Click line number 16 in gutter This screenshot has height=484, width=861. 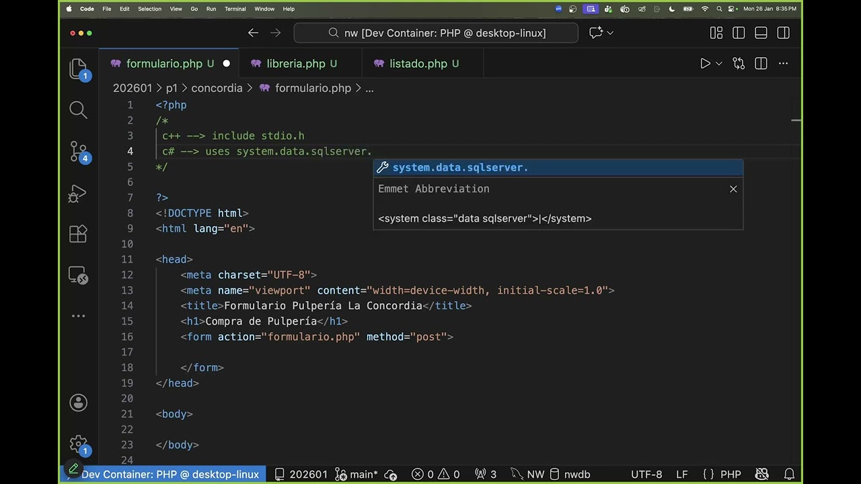click(x=127, y=337)
